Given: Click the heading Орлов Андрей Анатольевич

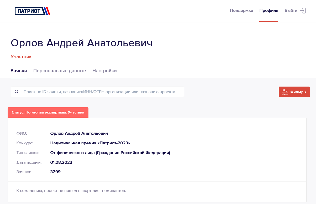Looking at the screenshot, I should coord(82,43).
